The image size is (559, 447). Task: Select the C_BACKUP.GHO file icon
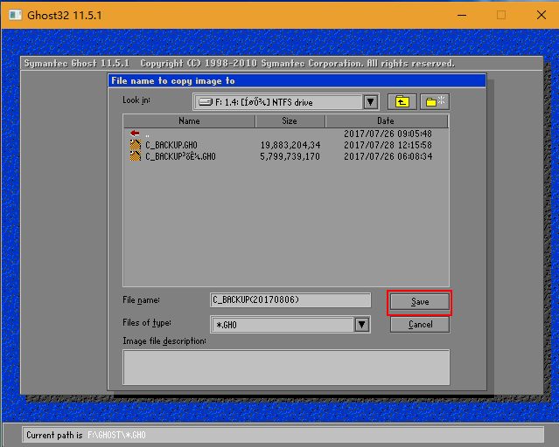coord(135,145)
